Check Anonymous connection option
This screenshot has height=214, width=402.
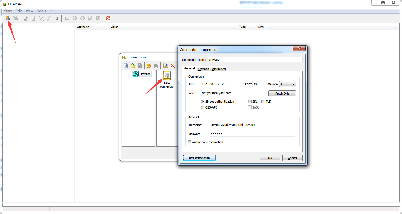(x=189, y=142)
